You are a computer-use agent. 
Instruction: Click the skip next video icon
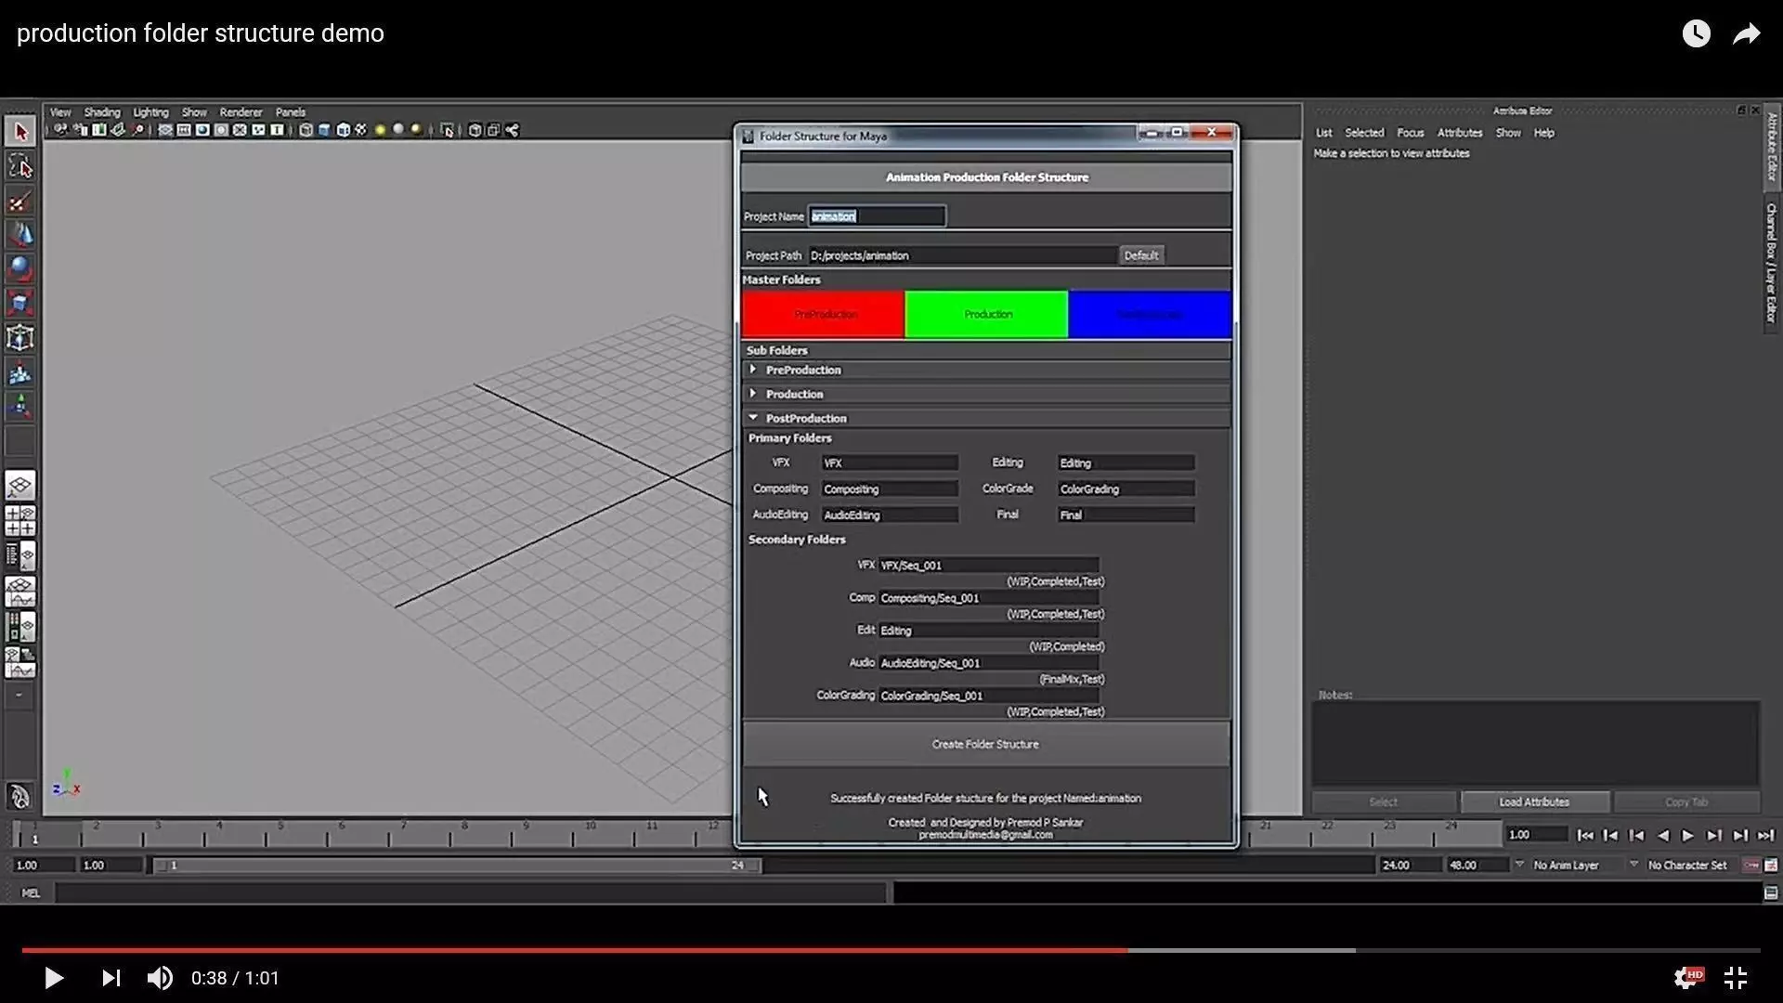pos(111,978)
